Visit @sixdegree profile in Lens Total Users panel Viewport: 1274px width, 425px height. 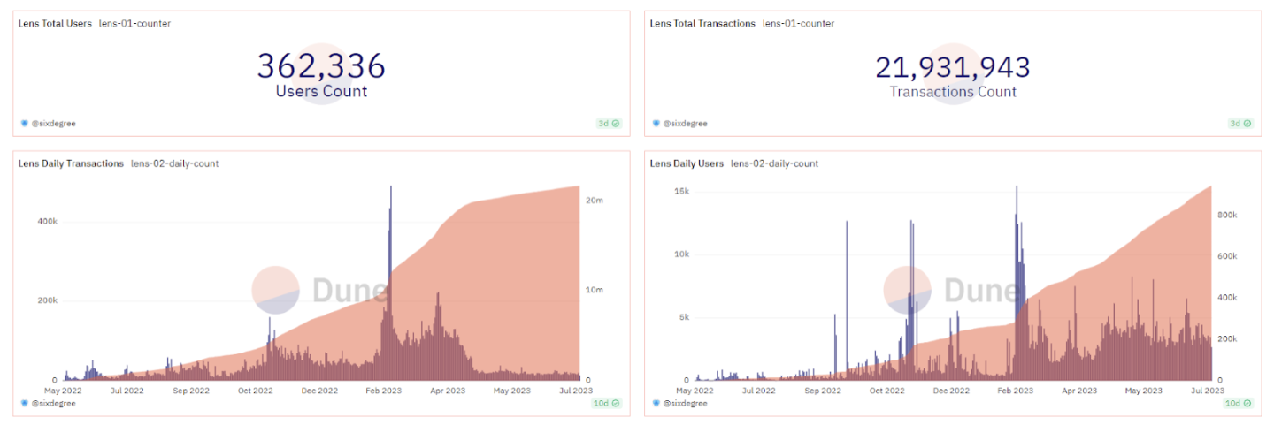(54, 124)
